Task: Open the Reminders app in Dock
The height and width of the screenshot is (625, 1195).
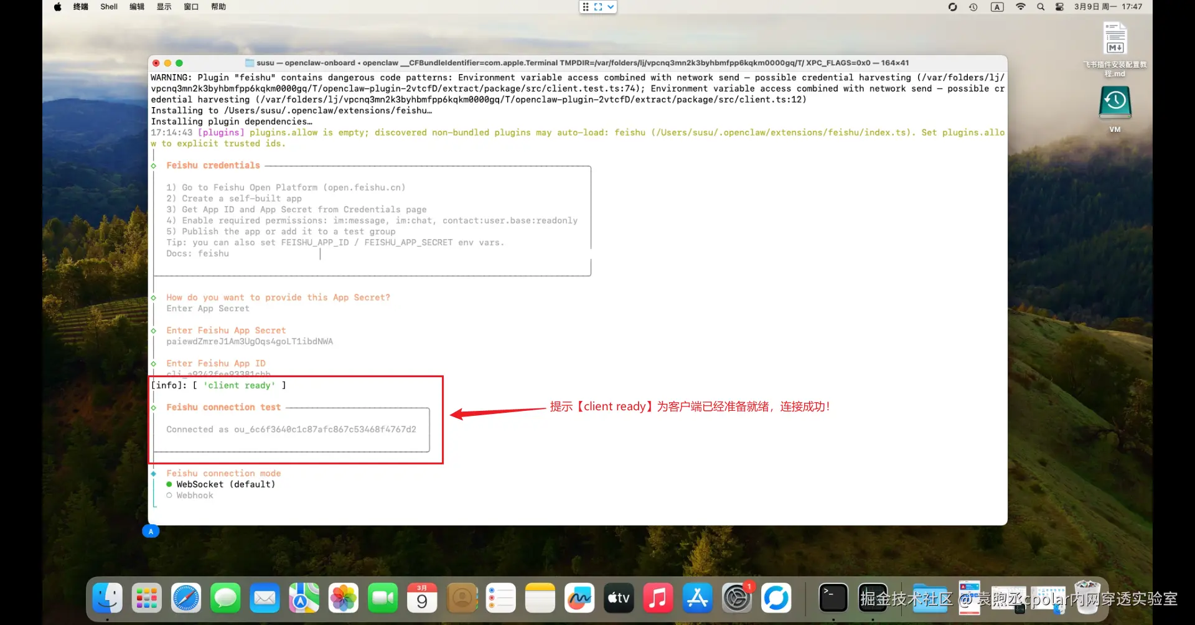Action: pos(501,598)
